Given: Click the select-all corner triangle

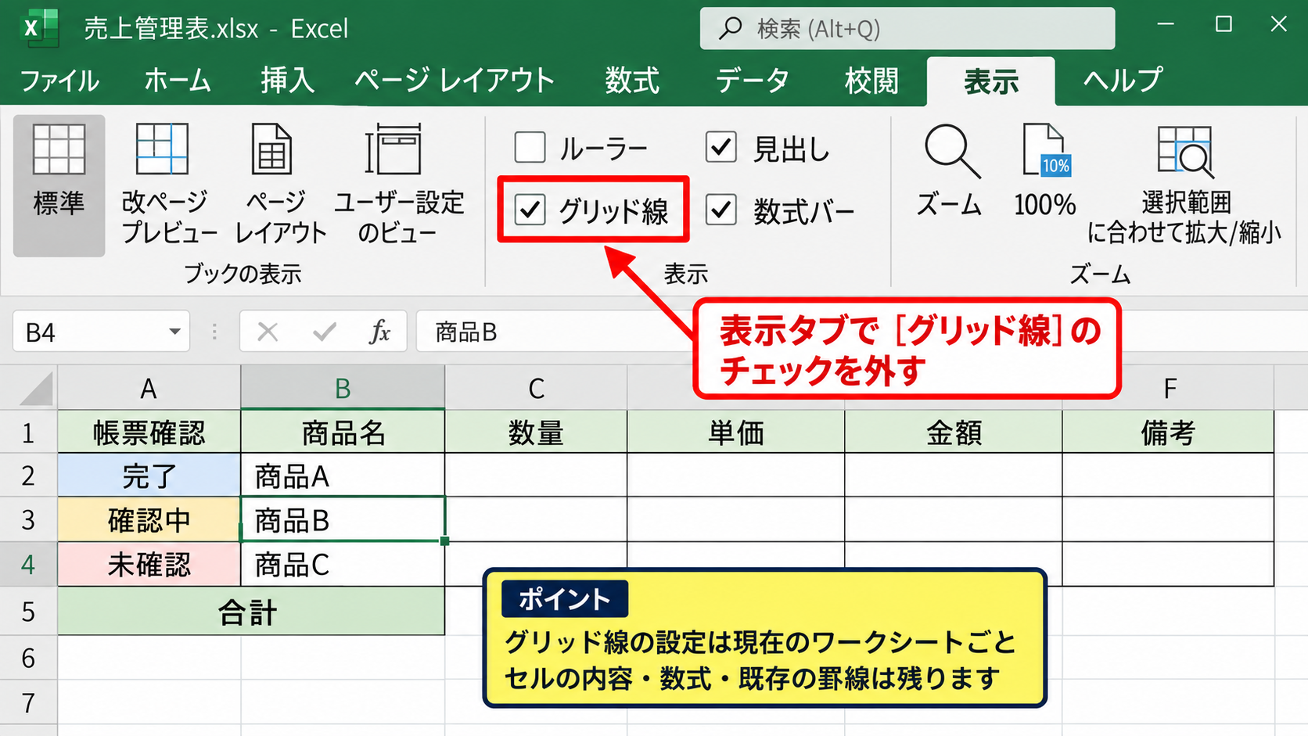Looking at the screenshot, I should pyautogui.click(x=36, y=389).
